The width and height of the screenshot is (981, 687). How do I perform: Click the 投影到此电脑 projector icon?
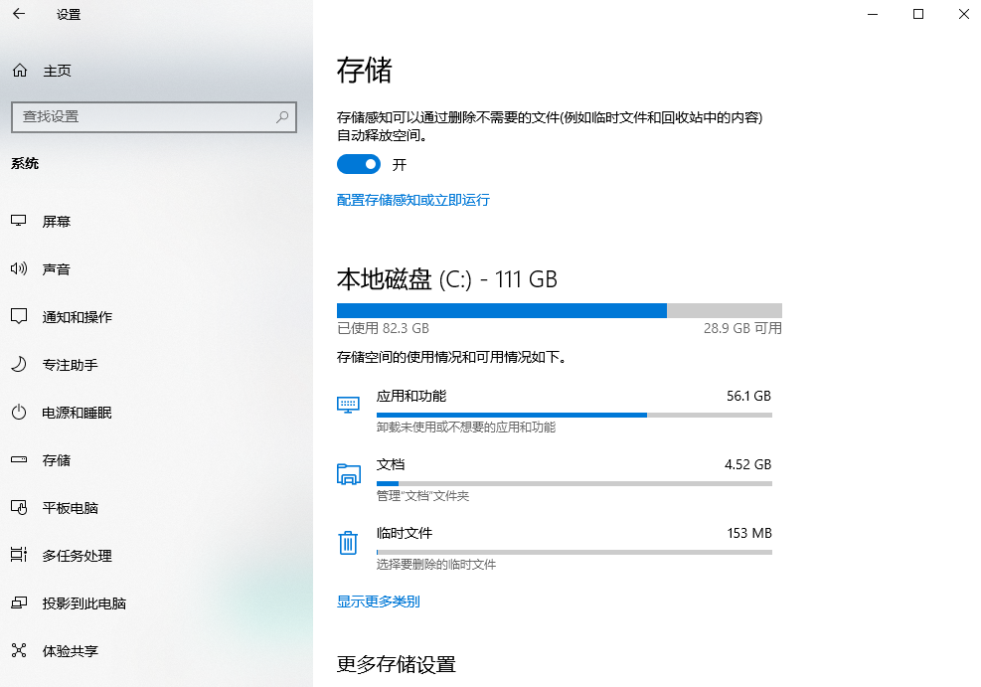19,603
